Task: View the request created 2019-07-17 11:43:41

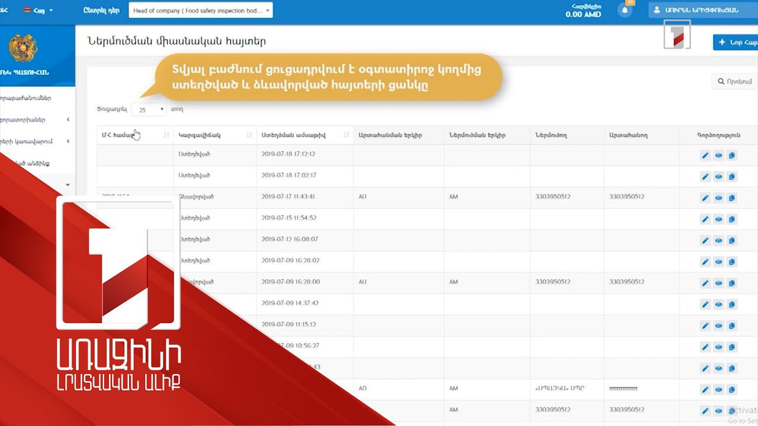Action: tap(718, 198)
